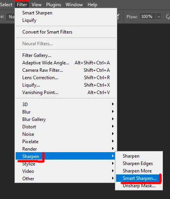Click the Flow 100% input field
170x199 pixels.
(x=148, y=16)
